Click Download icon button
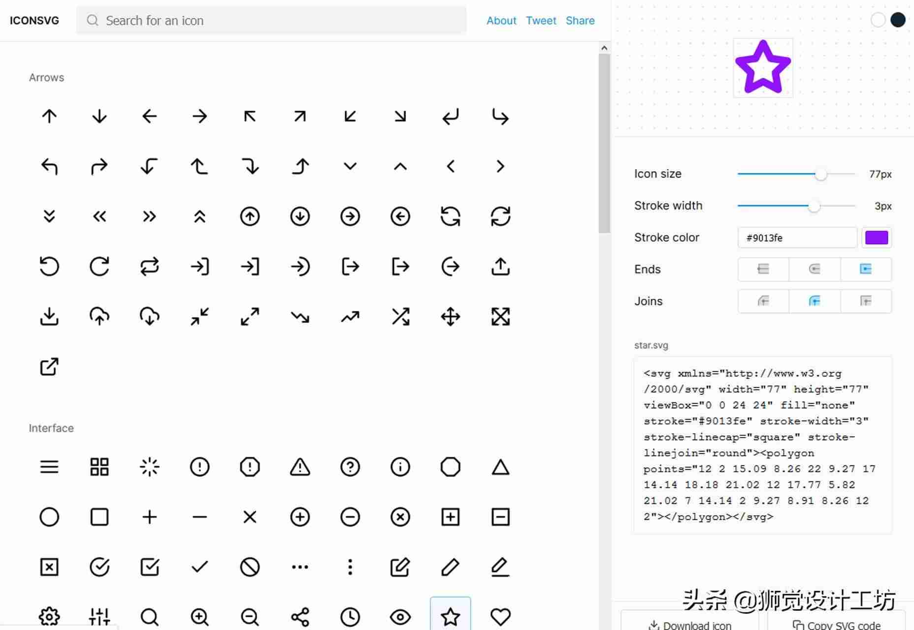 coord(689,620)
